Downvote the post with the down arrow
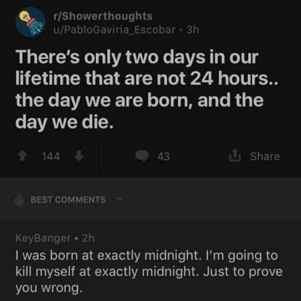 [79, 156]
